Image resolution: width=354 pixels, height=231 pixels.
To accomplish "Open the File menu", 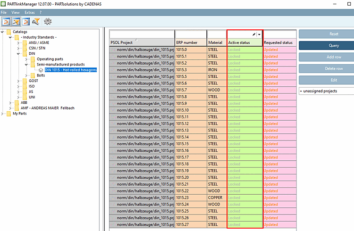I will point(4,12).
